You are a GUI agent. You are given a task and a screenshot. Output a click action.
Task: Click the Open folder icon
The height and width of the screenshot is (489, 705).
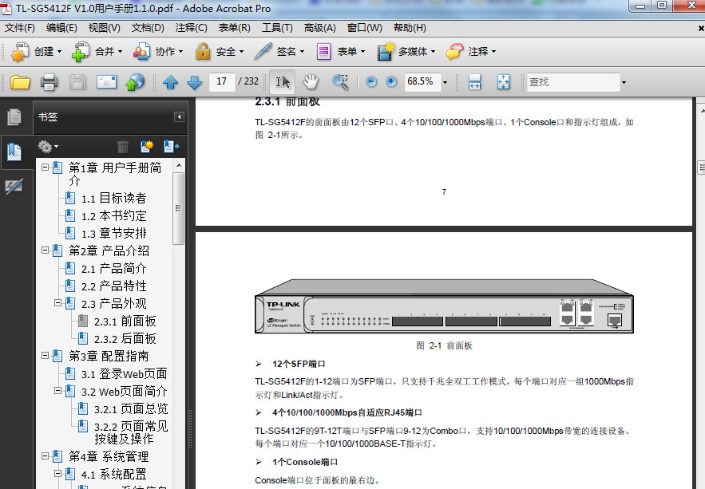(x=20, y=82)
